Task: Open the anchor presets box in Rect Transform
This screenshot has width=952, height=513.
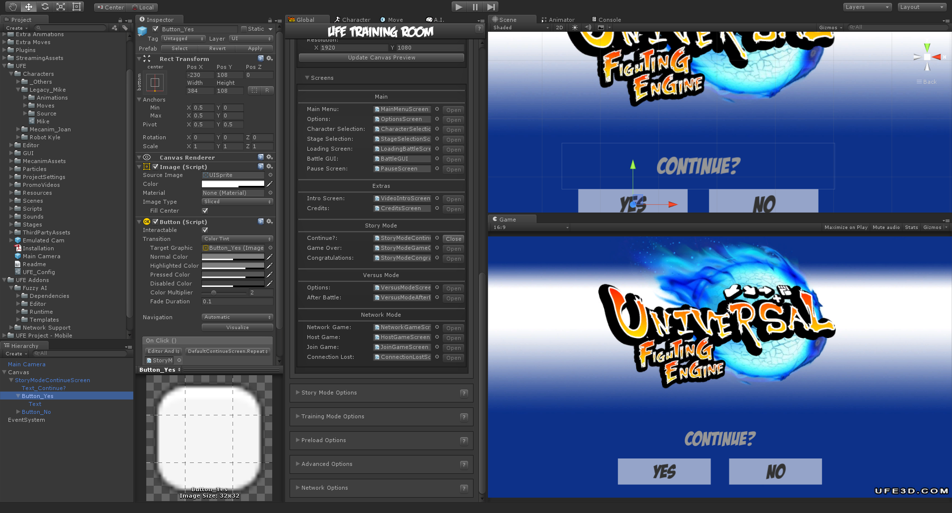Action: 155,82
